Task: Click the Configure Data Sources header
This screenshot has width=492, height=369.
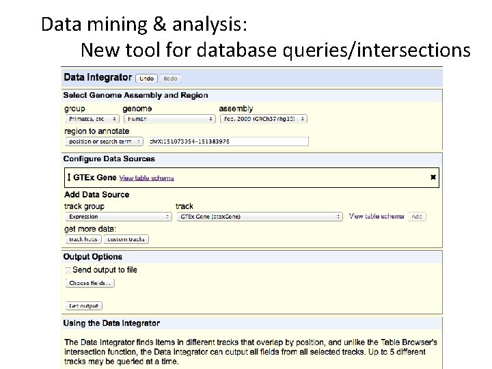Action: (x=109, y=159)
